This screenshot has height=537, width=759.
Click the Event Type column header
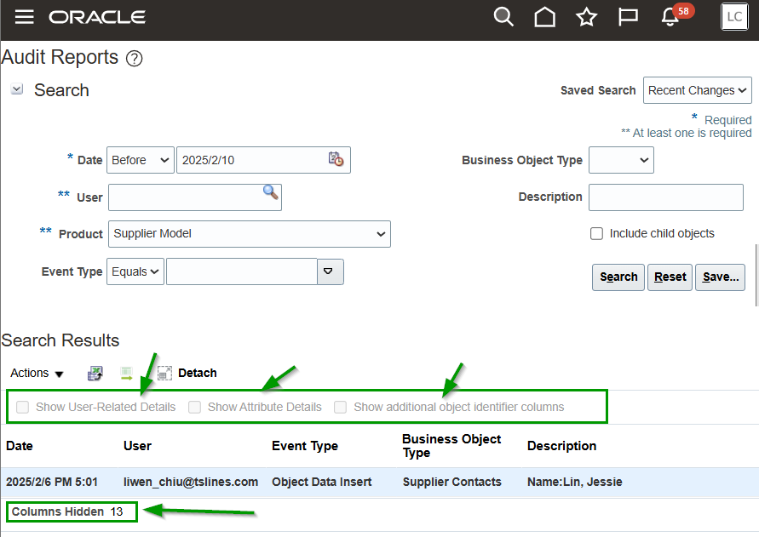305,446
